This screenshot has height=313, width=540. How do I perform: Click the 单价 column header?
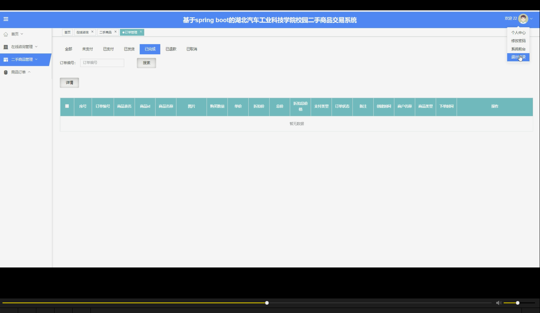(x=238, y=106)
